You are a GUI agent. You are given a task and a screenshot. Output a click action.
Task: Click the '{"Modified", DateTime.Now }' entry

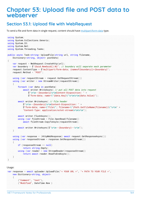click(x=35, y=183)
